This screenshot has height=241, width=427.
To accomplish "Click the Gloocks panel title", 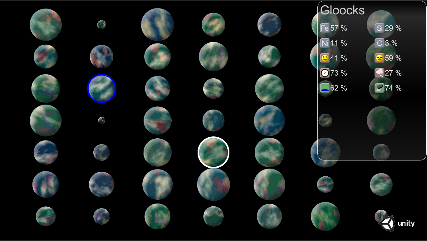I will tap(342, 10).
